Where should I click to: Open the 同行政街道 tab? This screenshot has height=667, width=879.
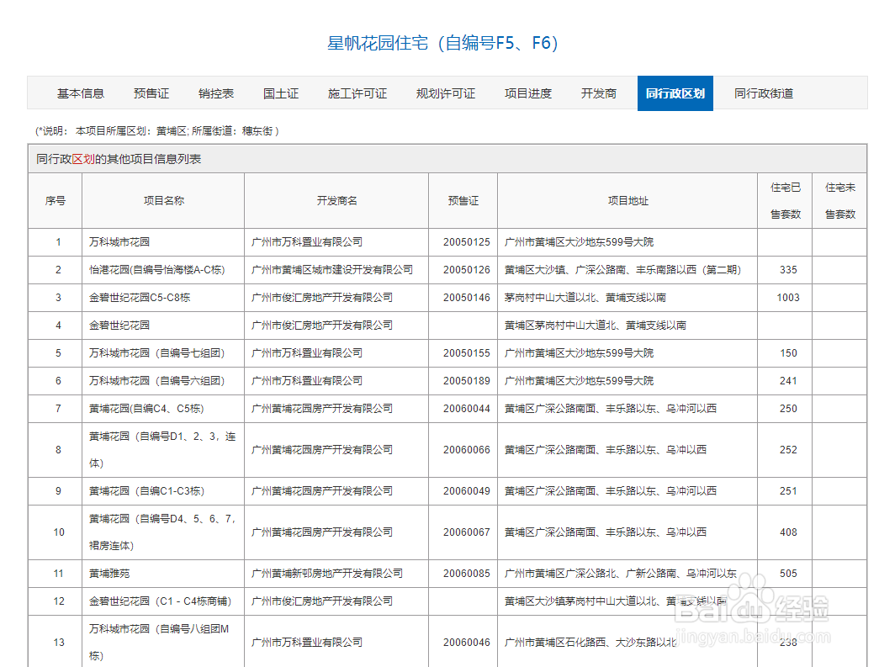(x=764, y=93)
